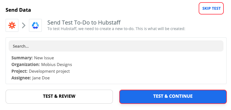231x110 pixels.
Task: Click the Organization field label
Action: click(x=26, y=65)
